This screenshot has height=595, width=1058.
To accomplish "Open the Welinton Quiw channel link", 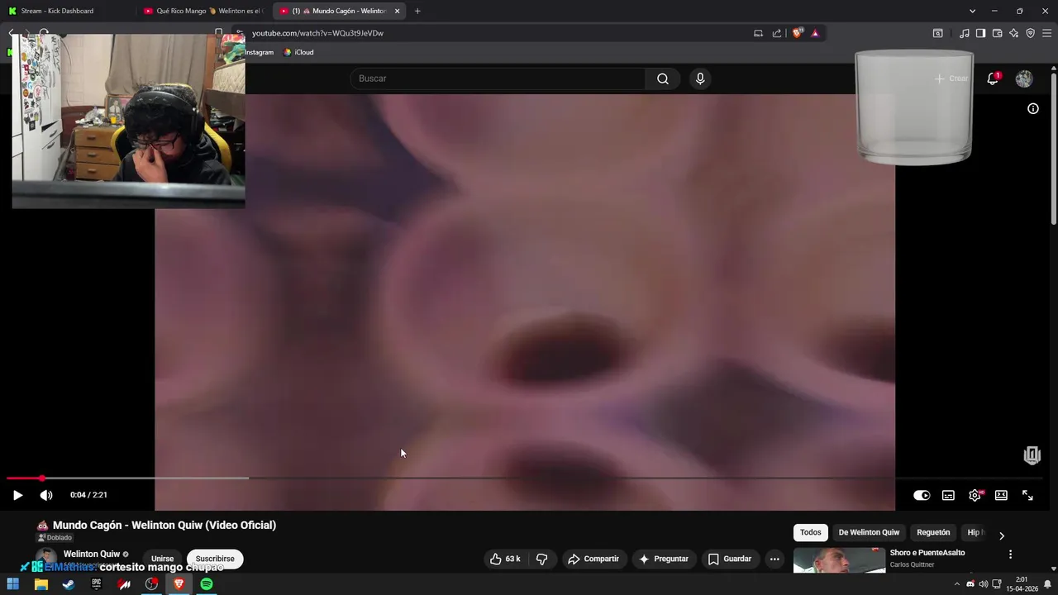I will coord(92,554).
